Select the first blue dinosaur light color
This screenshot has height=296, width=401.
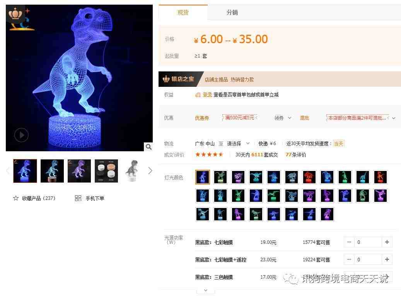point(203,177)
